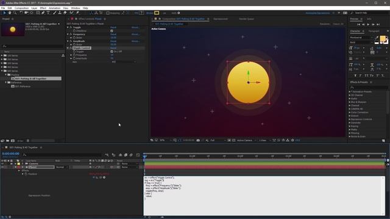Collapse the Reference folder

[x=6, y=83]
